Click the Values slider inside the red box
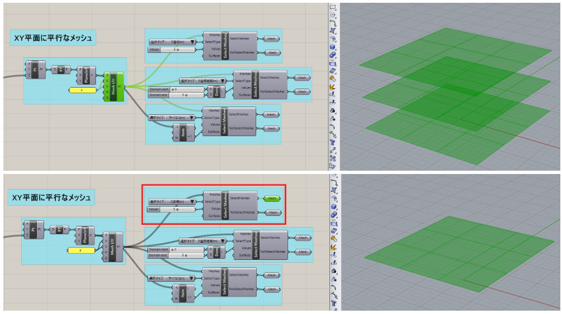The height and width of the screenshot is (314, 562). pyautogui.click(x=172, y=209)
